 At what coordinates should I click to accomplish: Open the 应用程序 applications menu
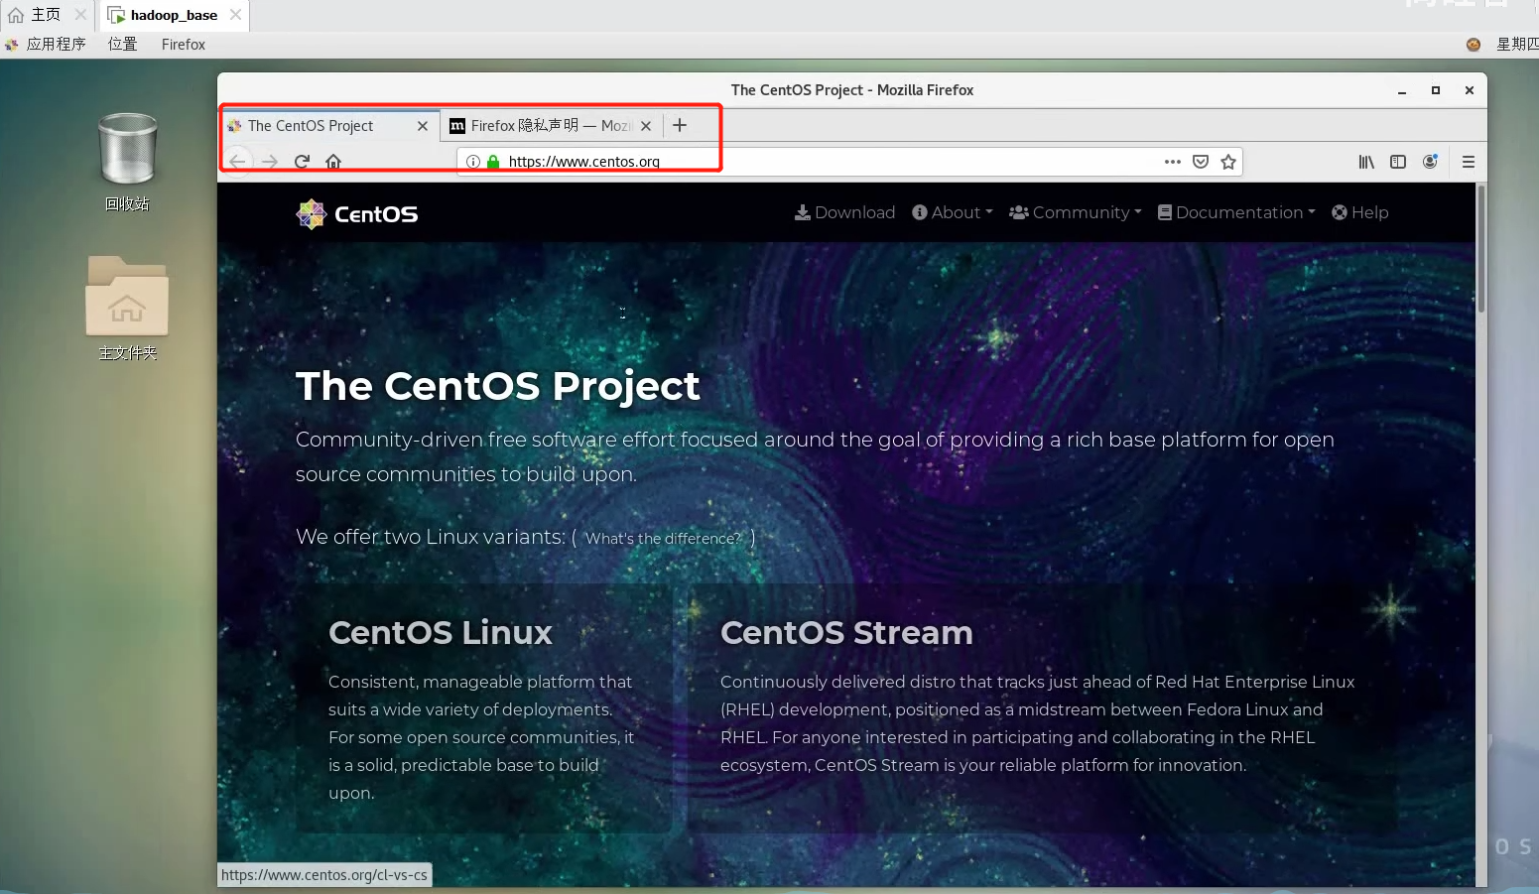[46, 45]
